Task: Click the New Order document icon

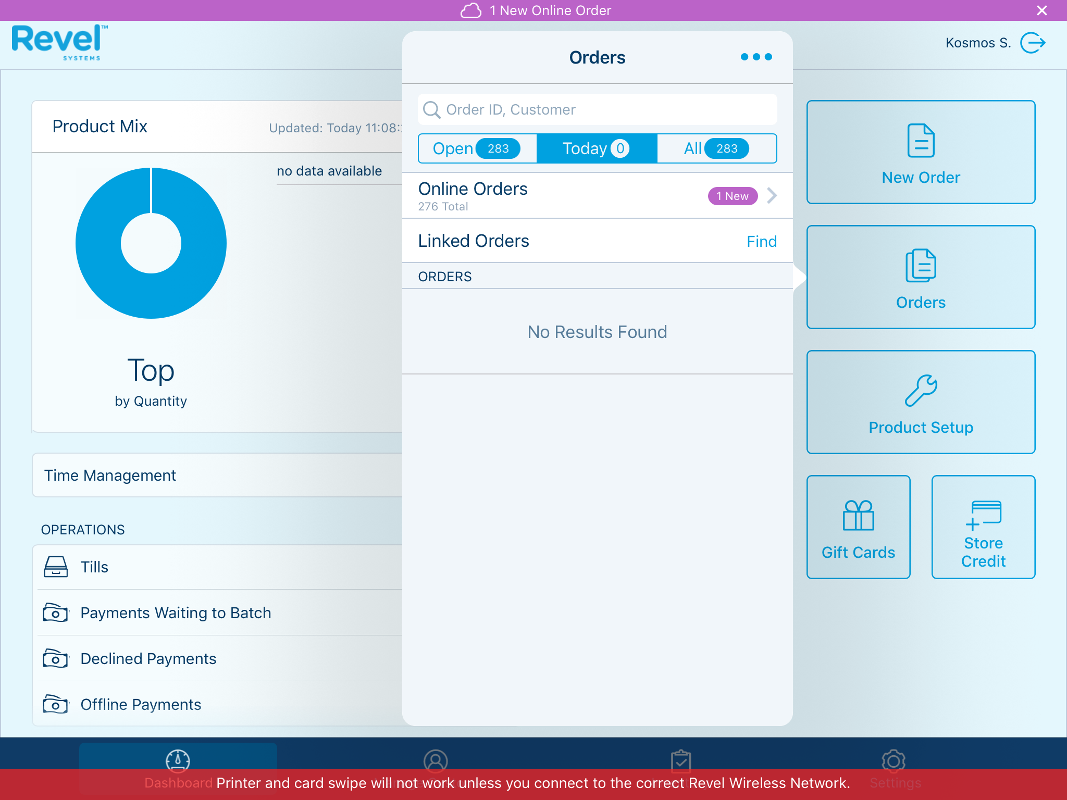Action: pyautogui.click(x=921, y=140)
